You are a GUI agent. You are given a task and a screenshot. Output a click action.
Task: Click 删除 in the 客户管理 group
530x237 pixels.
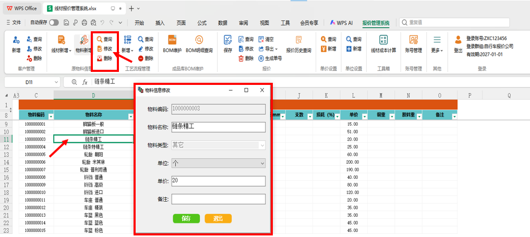pyautogui.click(x=34, y=58)
